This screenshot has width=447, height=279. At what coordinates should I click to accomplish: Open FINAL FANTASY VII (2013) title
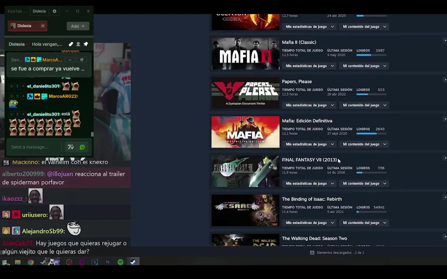(309, 160)
